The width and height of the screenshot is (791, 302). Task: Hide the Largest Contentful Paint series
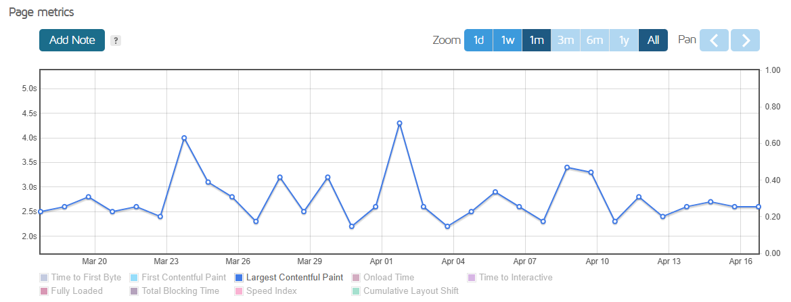pyautogui.click(x=289, y=277)
